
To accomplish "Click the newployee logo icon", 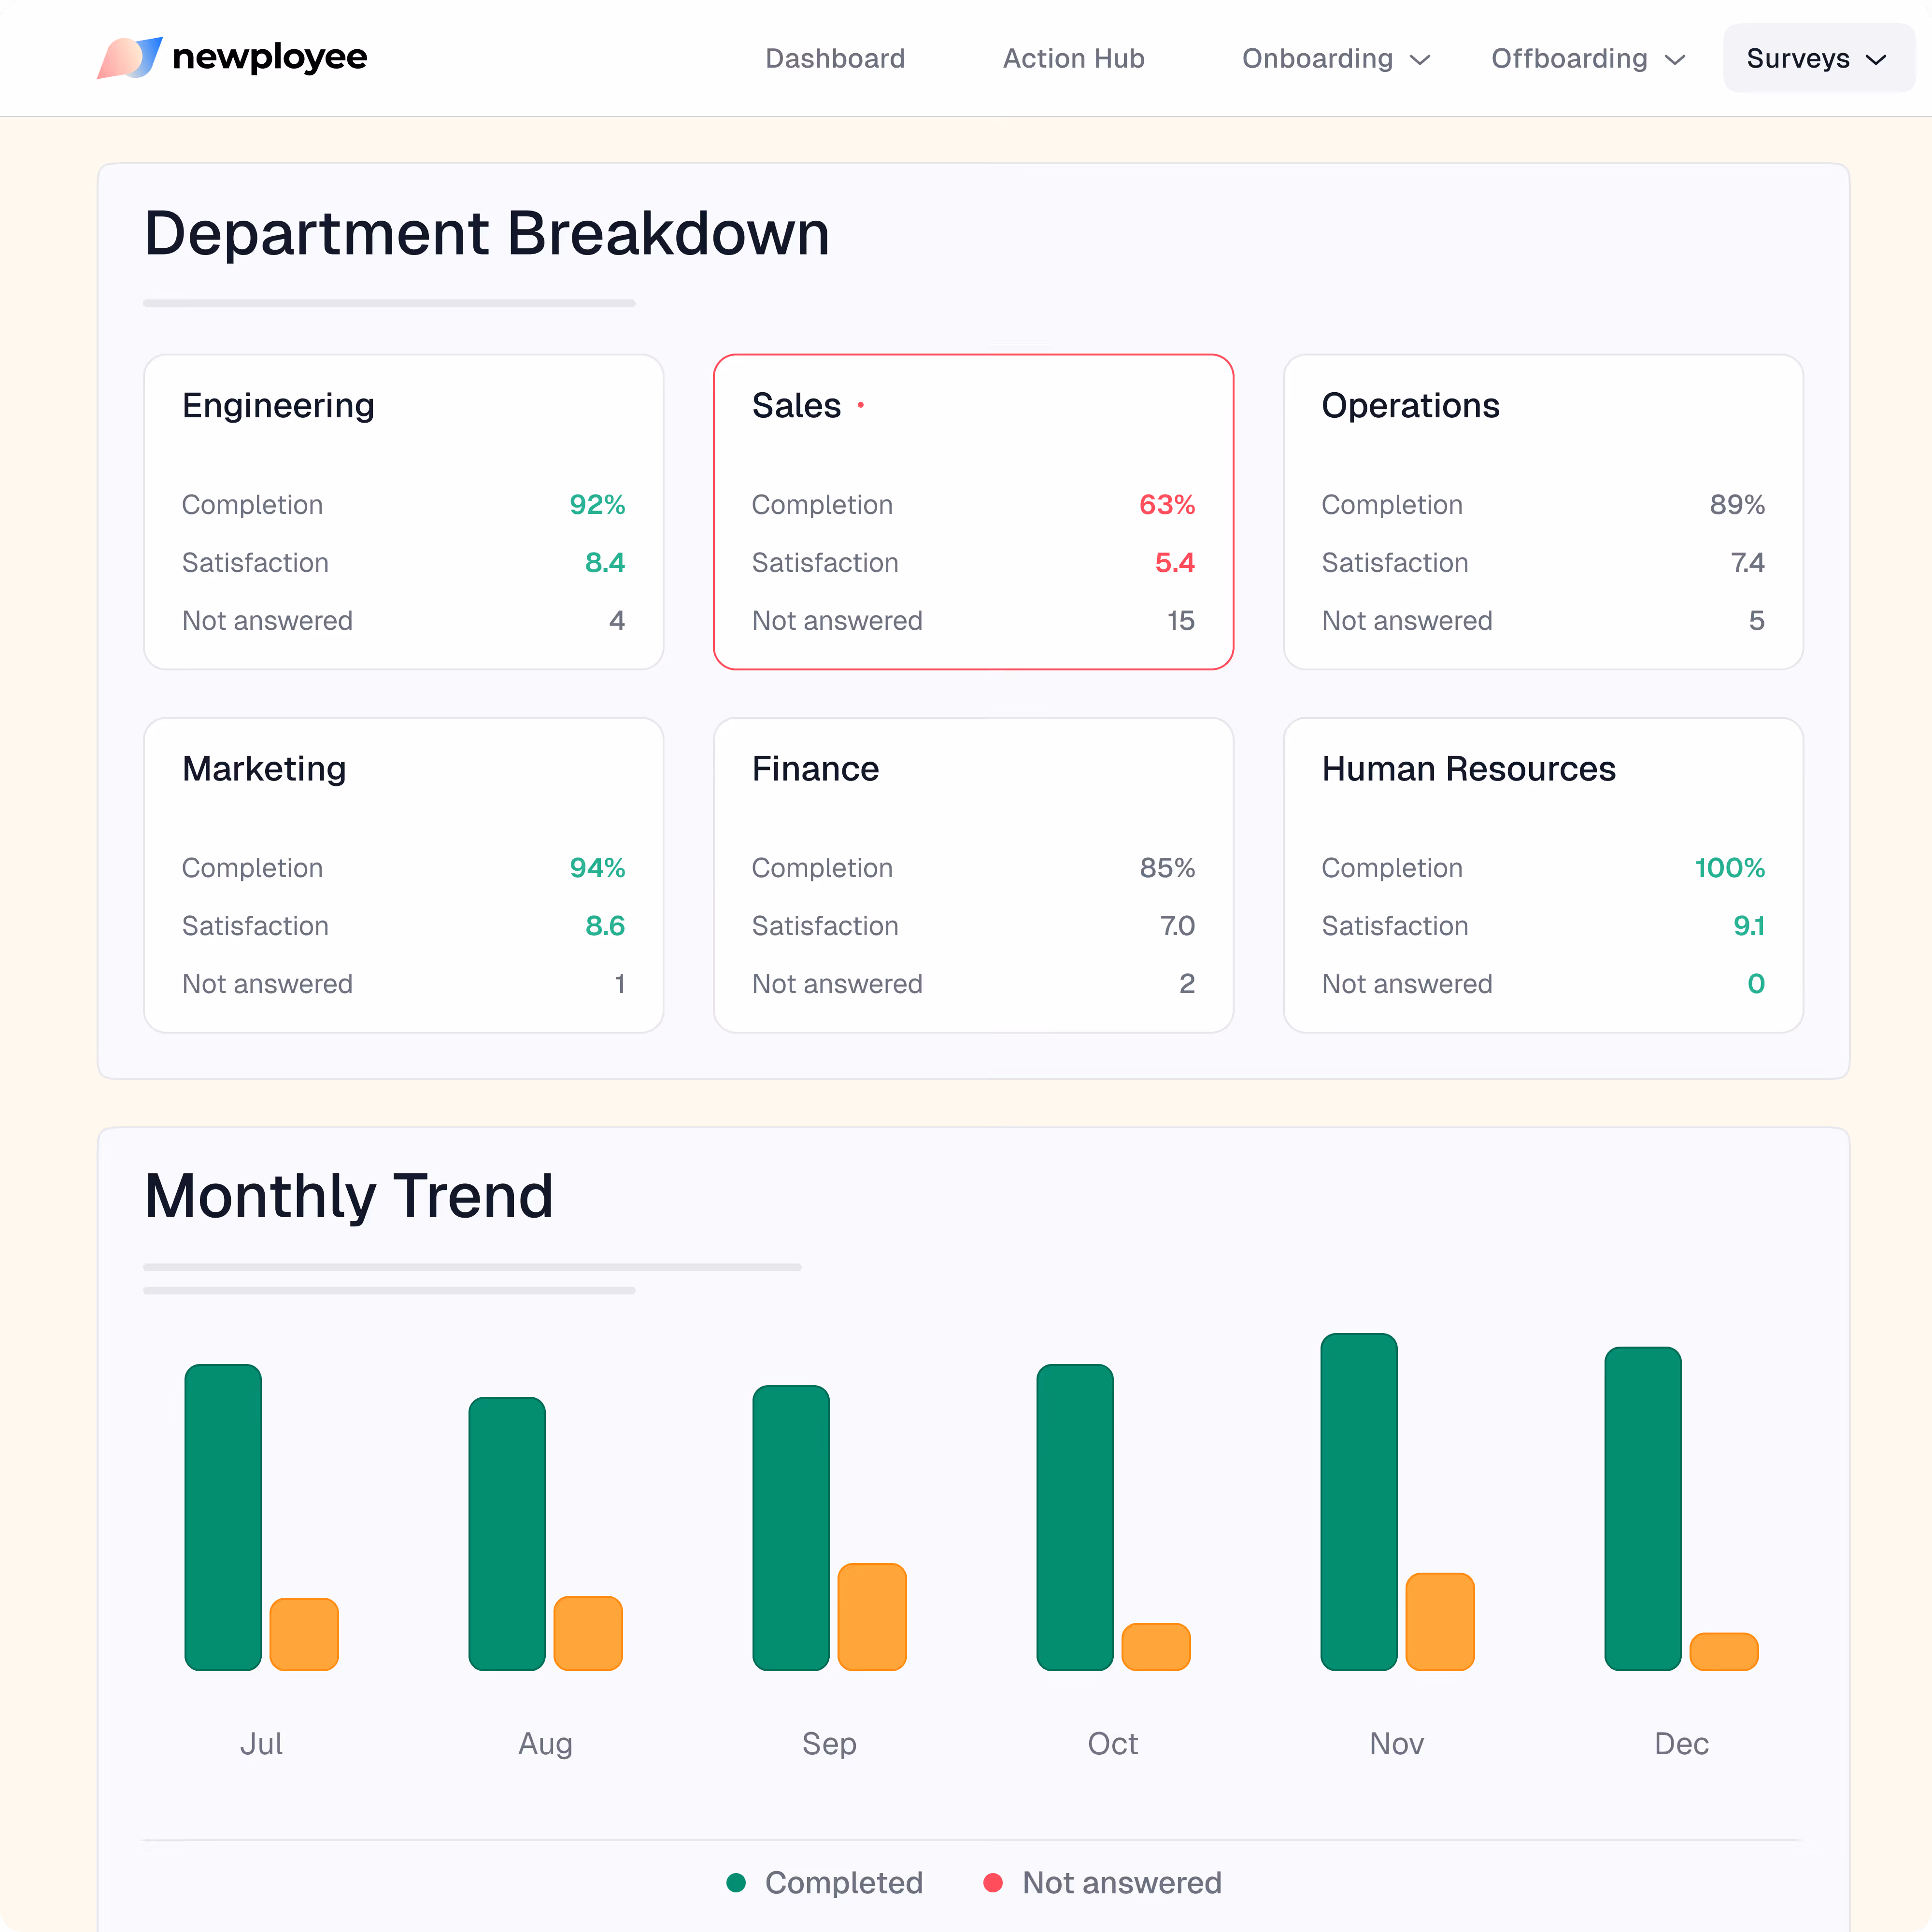I will (x=129, y=58).
